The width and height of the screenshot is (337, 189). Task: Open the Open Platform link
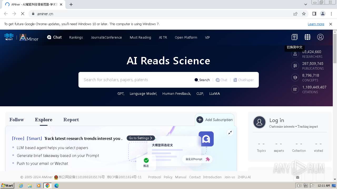pyautogui.click(x=186, y=37)
